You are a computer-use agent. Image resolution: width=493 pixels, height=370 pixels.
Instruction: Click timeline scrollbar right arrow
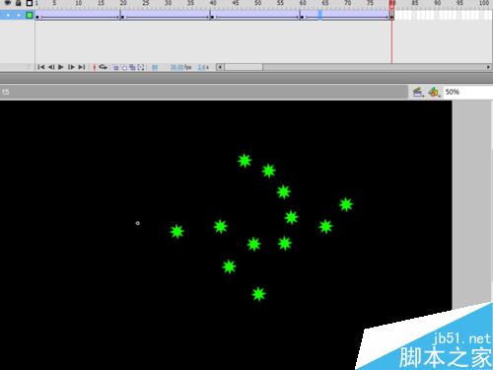(x=488, y=67)
